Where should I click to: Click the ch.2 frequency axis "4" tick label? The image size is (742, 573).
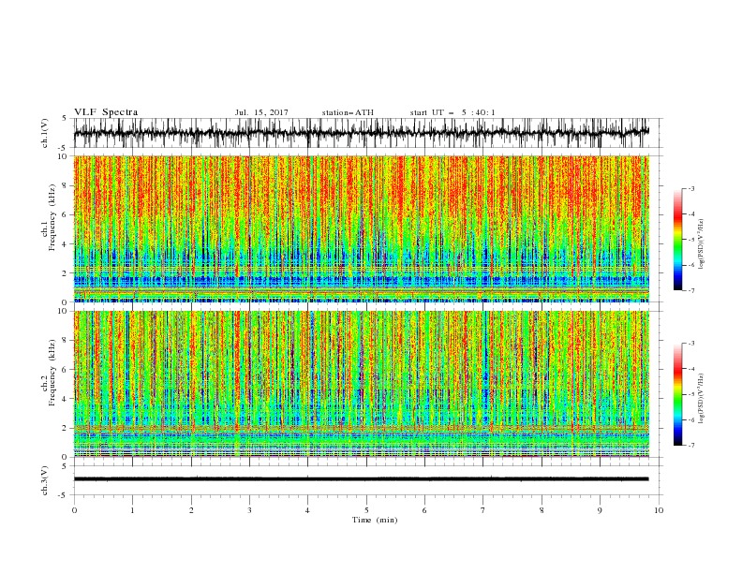coord(65,399)
